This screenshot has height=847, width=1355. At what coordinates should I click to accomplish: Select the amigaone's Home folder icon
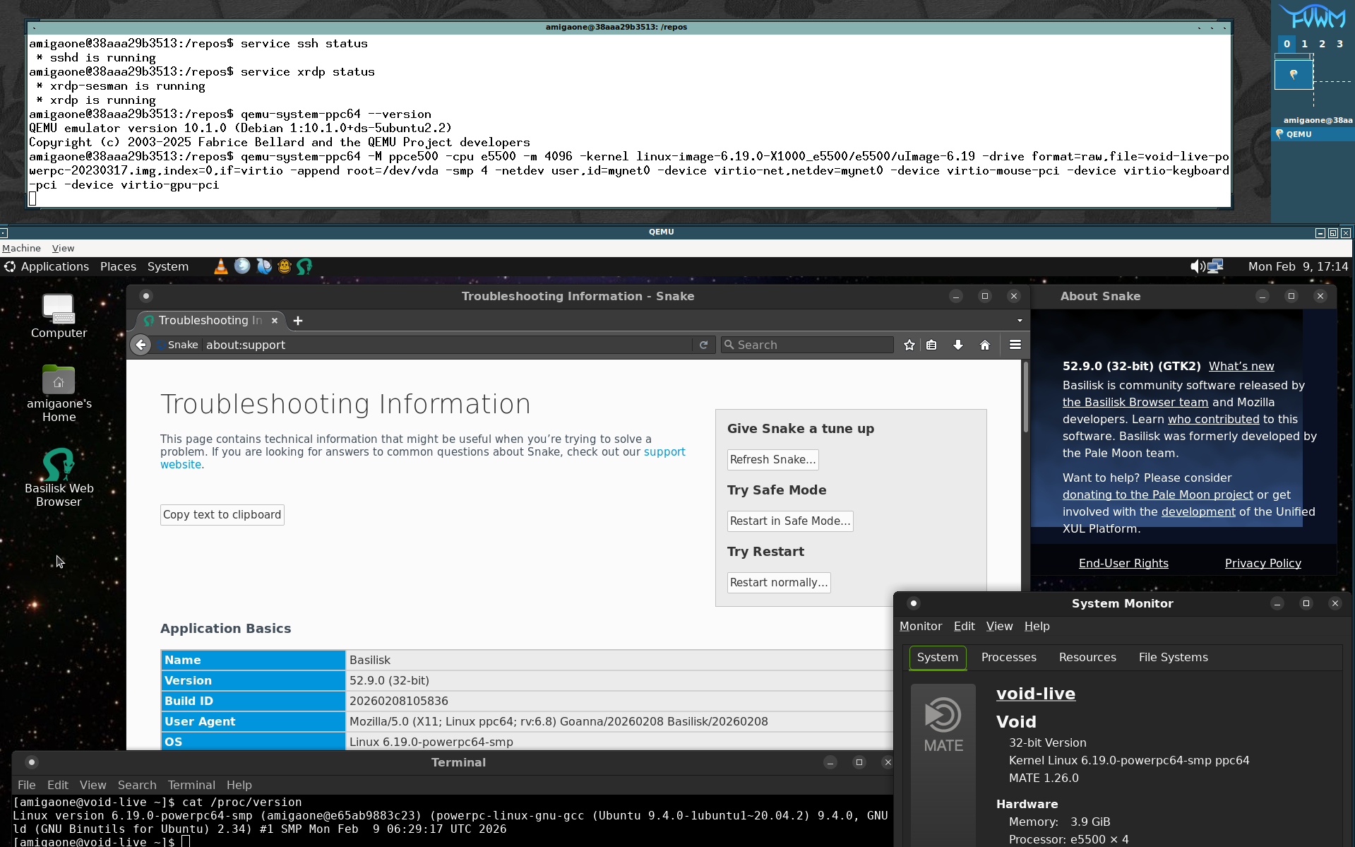(x=59, y=393)
